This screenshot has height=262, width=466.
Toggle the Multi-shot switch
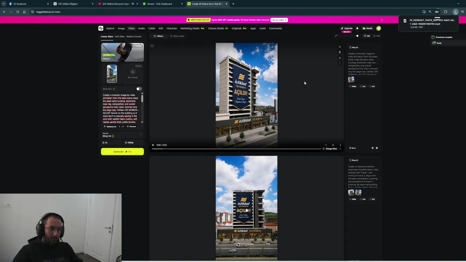pyautogui.click(x=139, y=89)
